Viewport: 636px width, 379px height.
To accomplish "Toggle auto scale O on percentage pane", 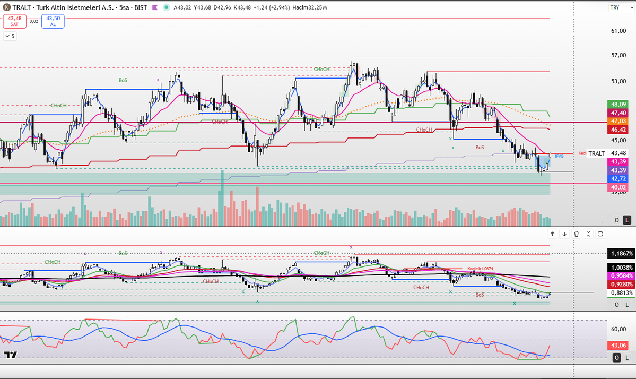I will (616, 304).
